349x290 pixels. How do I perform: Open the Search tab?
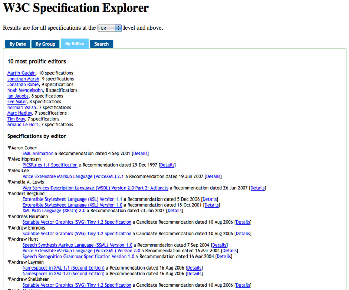click(102, 44)
